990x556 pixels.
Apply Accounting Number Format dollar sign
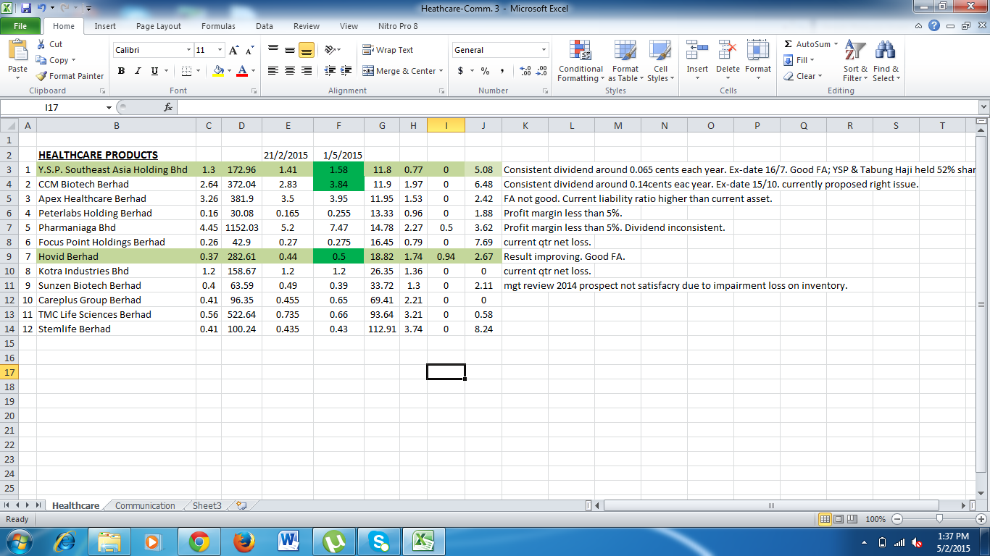point(461,71)
